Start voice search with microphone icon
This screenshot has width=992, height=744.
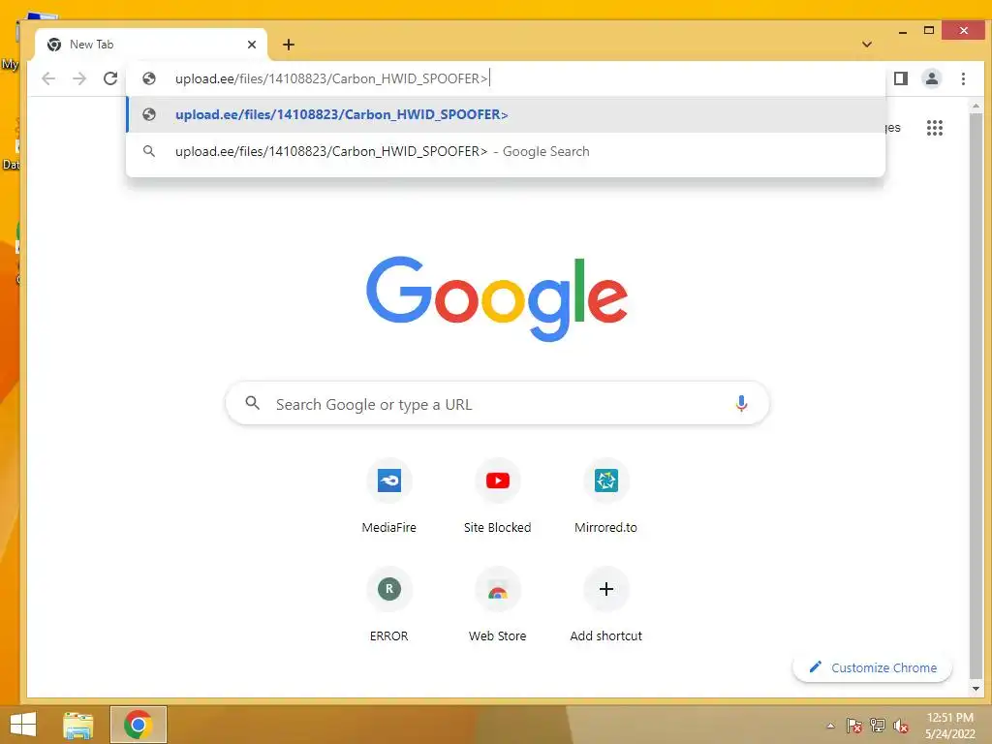(741, 404)
